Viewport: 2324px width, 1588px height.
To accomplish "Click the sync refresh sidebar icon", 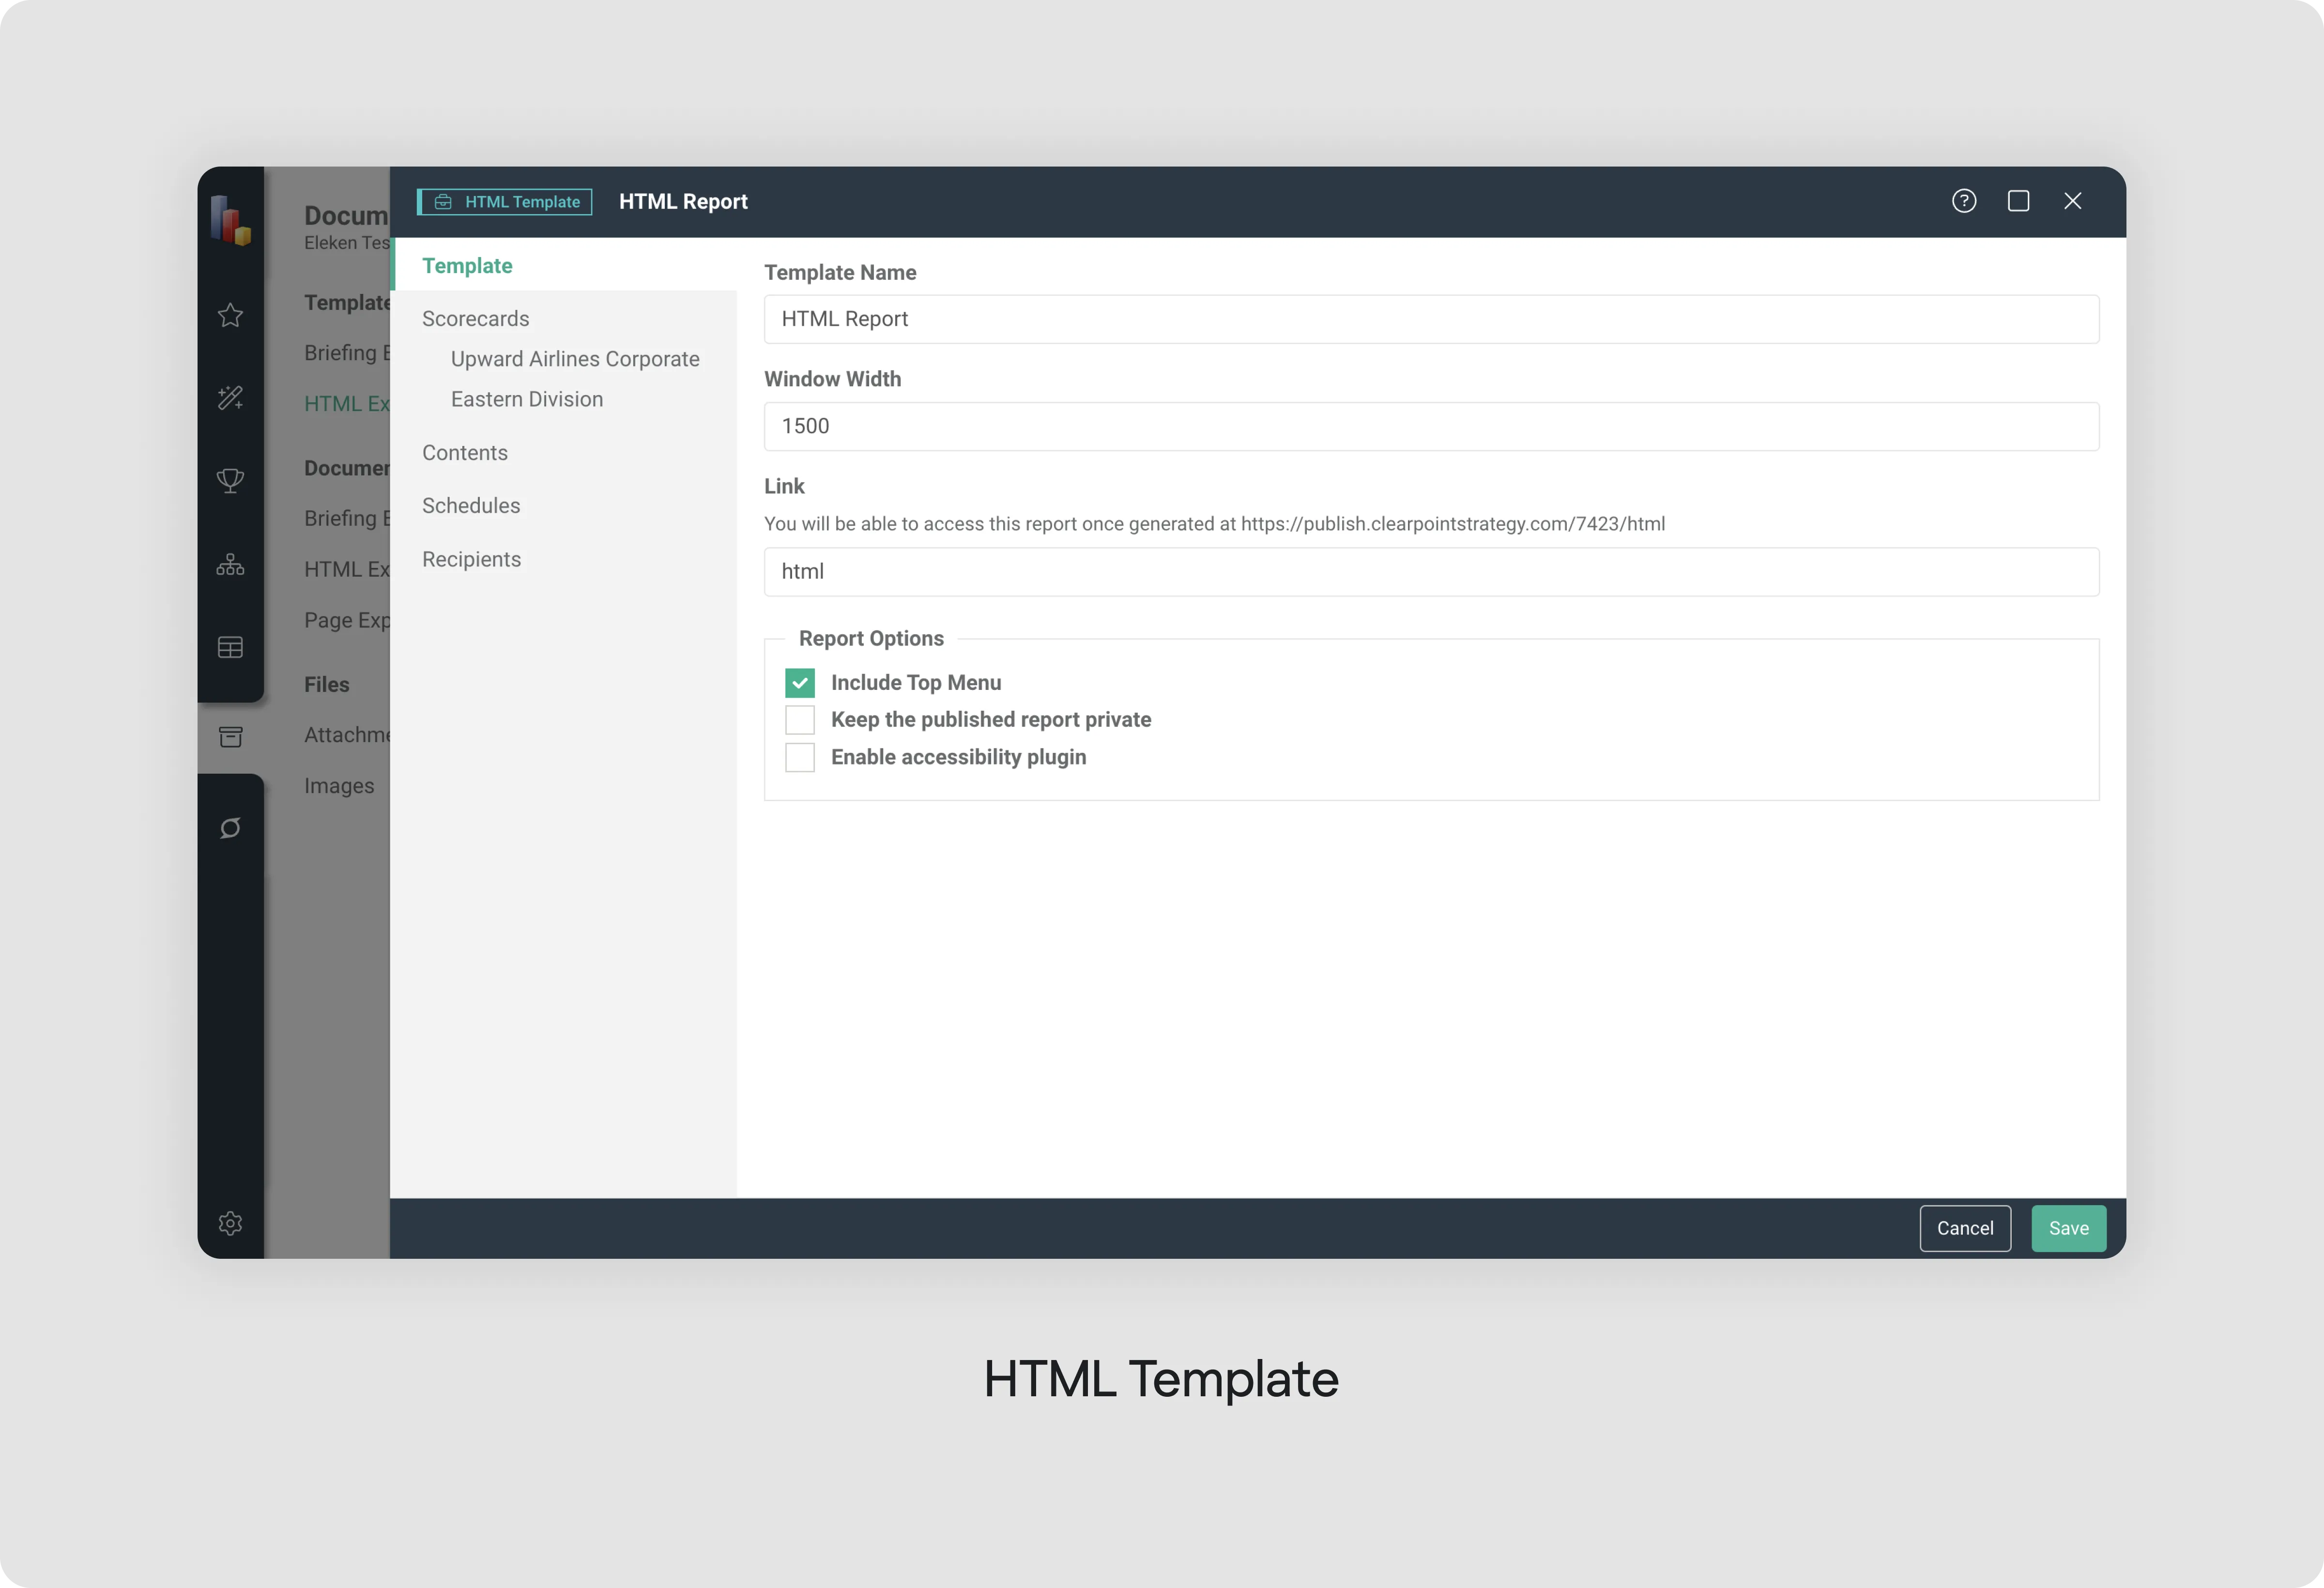I will point(230,828).
